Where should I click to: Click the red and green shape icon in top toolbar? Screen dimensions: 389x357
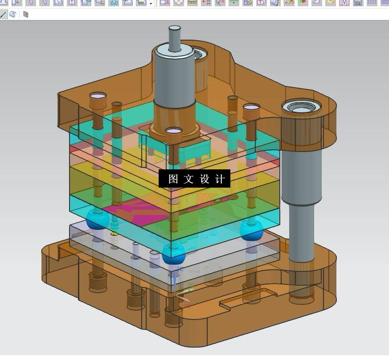coord(303,3)
